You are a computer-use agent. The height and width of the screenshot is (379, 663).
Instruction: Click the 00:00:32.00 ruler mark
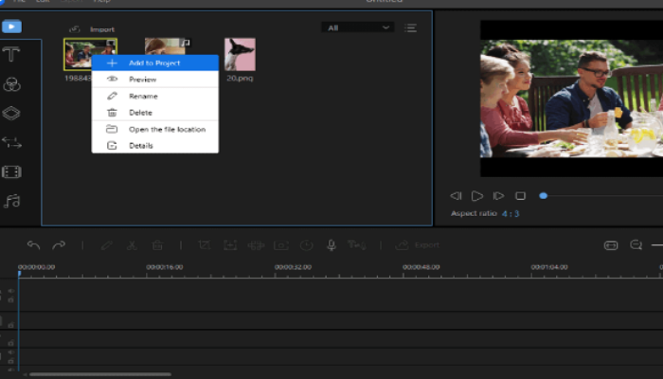293,267
